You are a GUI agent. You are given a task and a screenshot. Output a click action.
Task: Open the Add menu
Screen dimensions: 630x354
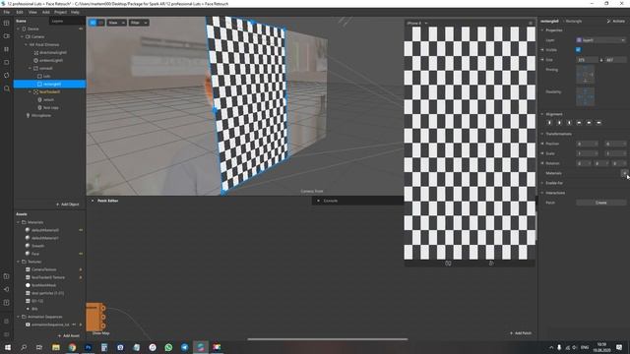pyautogui.click(x=46, y=12)
